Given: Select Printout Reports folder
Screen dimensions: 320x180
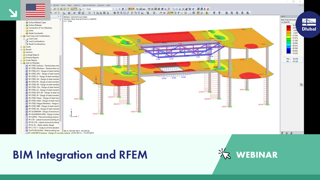Looking at the screenshot, I should tap(32, 58).
